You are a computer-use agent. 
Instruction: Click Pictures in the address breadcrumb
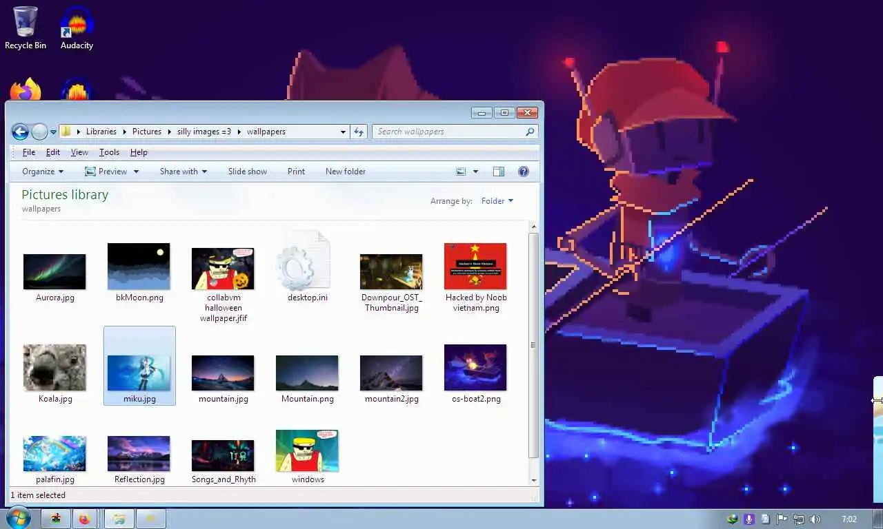147,132
